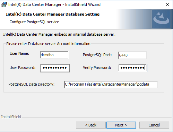This screenshot has height=132, width=173.
Task: Click the PostgreSQL Port label
Action: click(x=97, y=55)
